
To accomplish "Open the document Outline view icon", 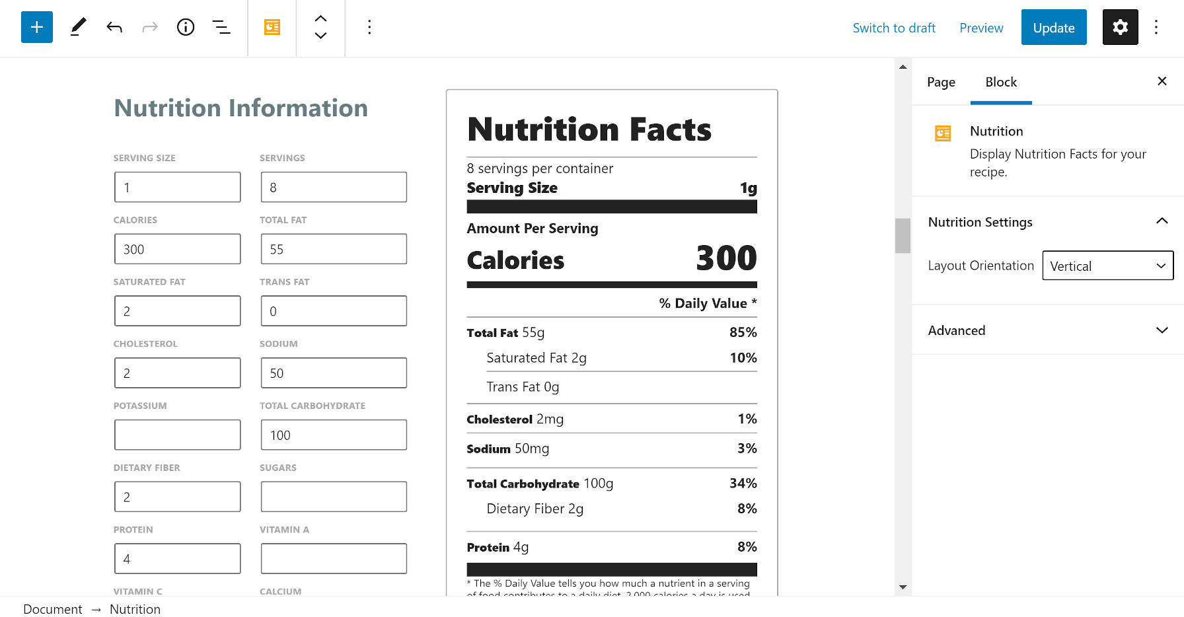I will 221,27.
